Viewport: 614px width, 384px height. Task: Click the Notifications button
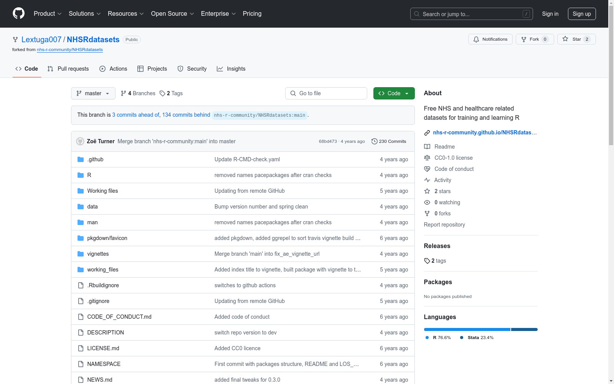pos(490,39)
